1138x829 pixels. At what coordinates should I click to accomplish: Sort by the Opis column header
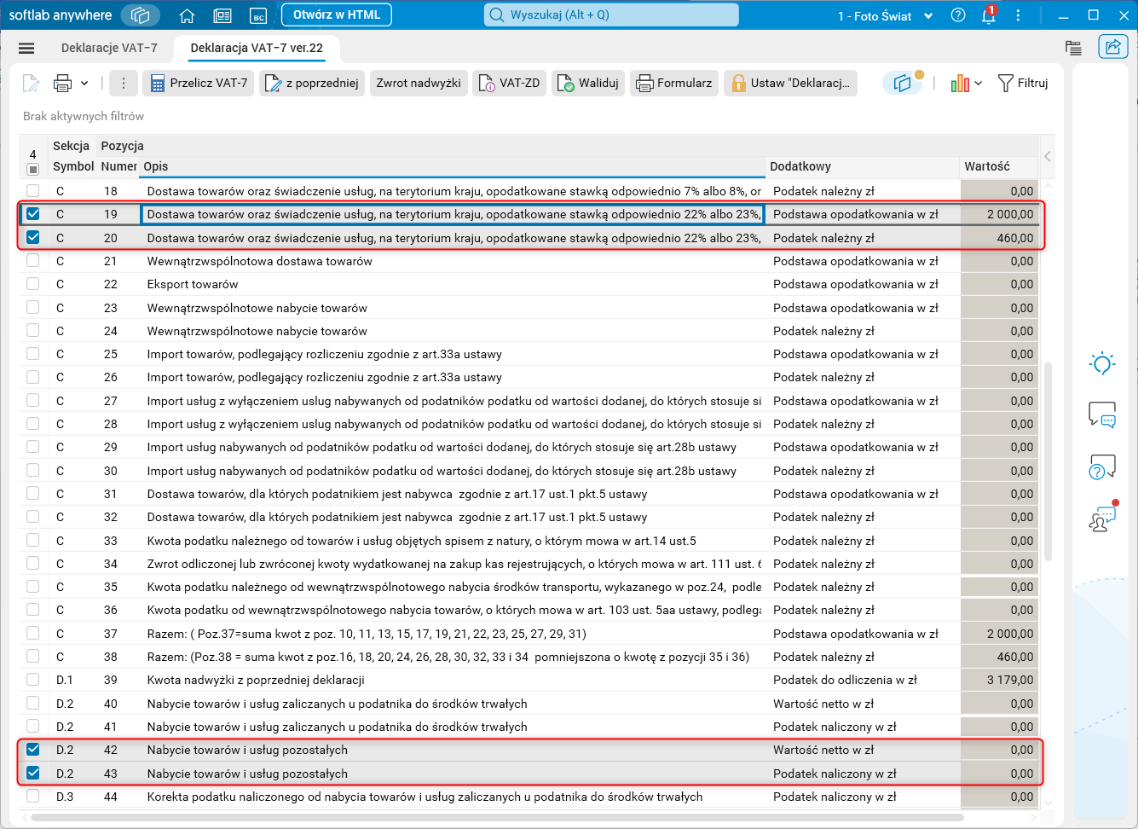pyautogui.click(x=452, y=166)
